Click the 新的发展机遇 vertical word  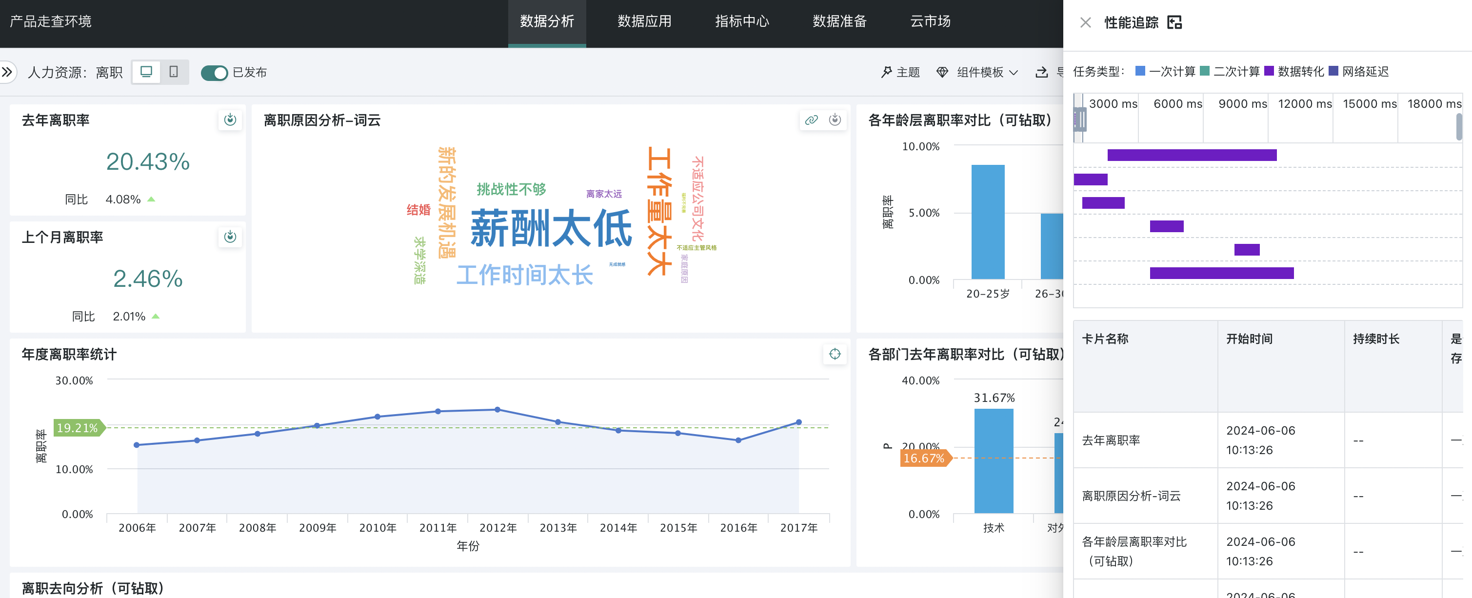(446, 202)
